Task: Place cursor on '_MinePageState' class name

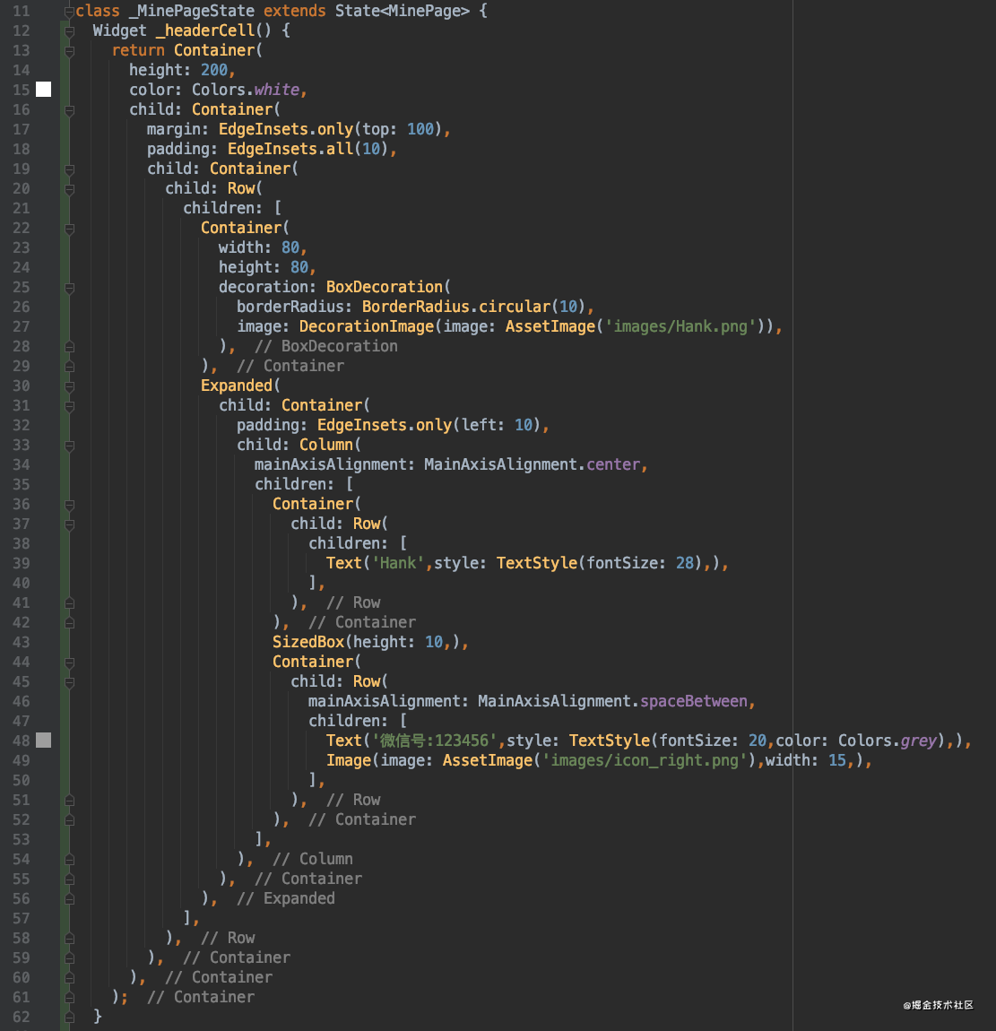Action: pyautogui.click(x=192, y=11)
